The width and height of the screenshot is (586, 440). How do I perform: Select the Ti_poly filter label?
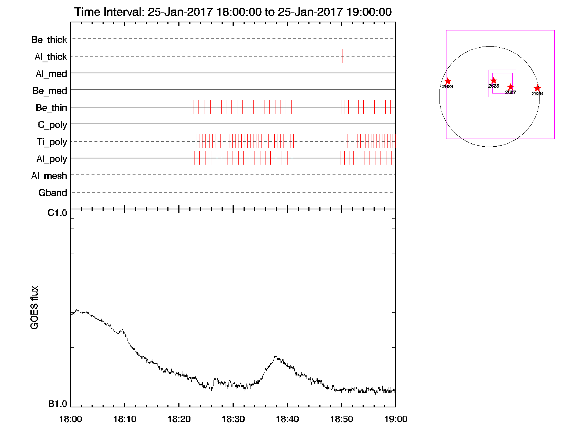[52, 142]
